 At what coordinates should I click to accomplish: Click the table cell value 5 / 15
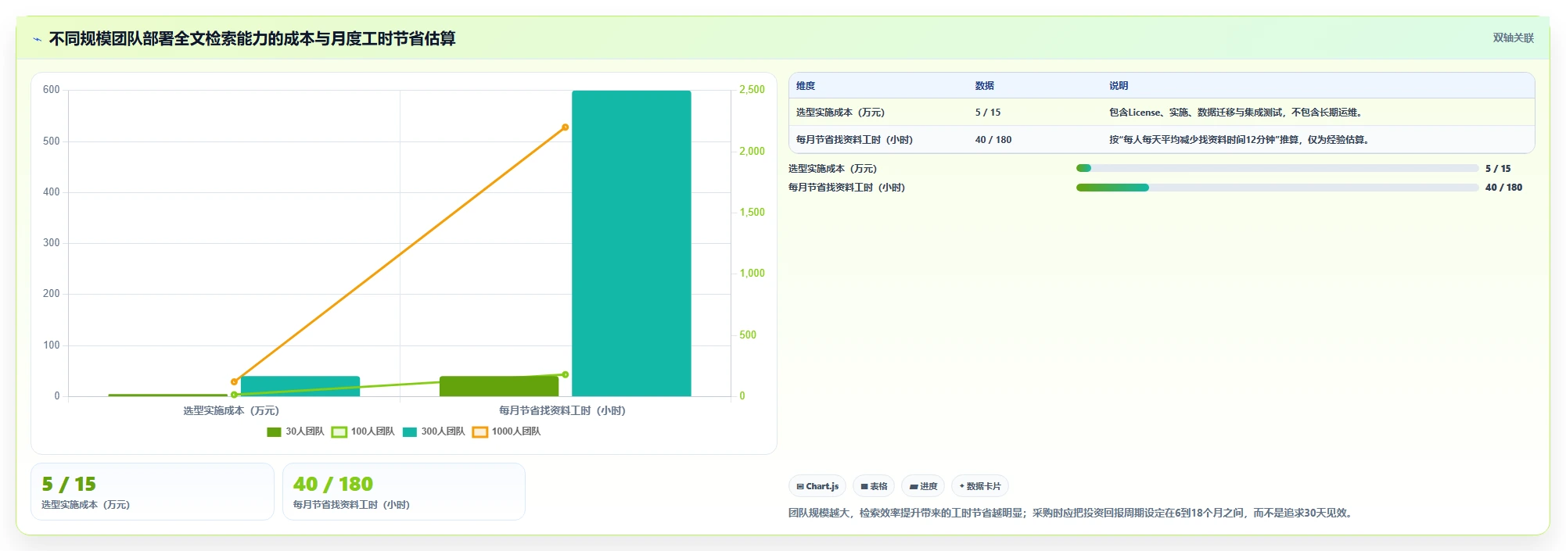(987, 113)
